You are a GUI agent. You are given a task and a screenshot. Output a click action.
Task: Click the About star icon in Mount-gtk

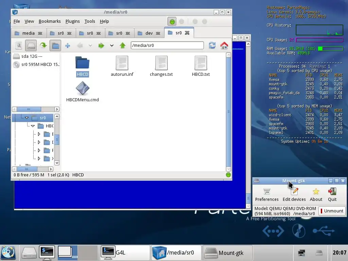[316, 191]
